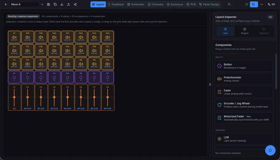Select potentiometer P24 cell

(x=108, y=37)
